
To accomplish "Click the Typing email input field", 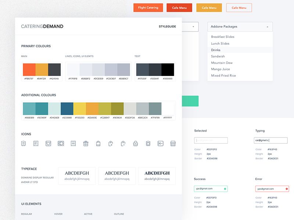I will click(271, 140).
